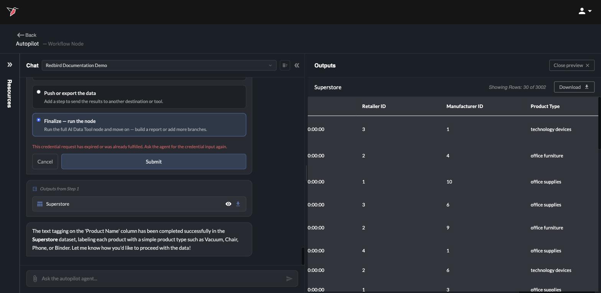Click the Showing Rows: 30 of 3002 text
This screenshot has width=601, height=293.
click(x=517, y=87)
